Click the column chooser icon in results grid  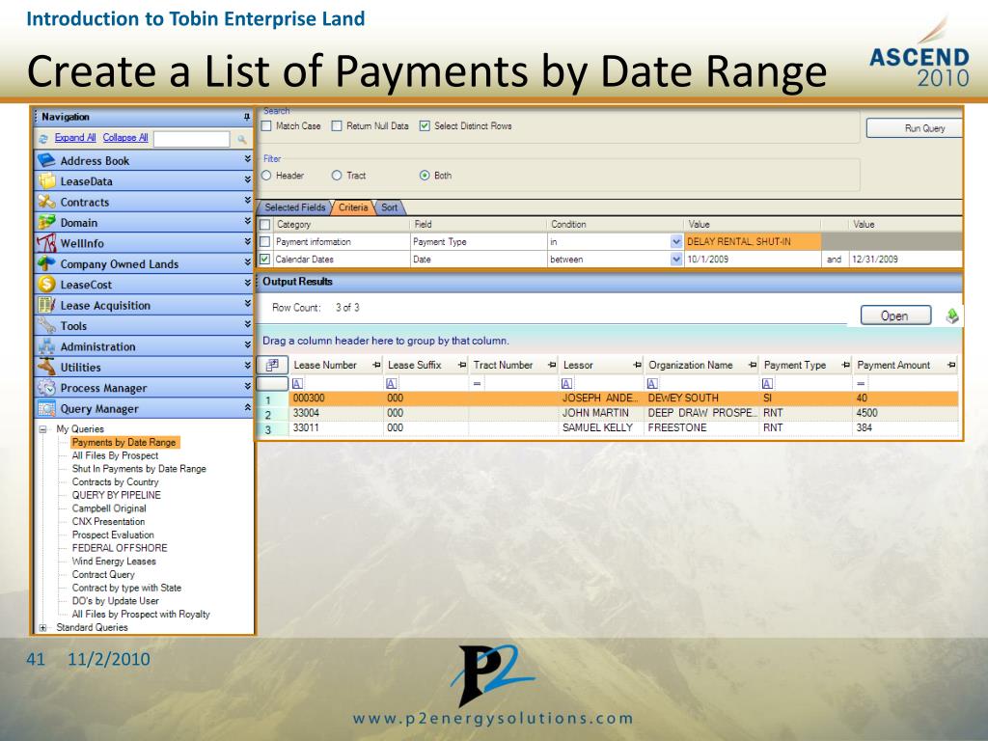coord(272,365)
